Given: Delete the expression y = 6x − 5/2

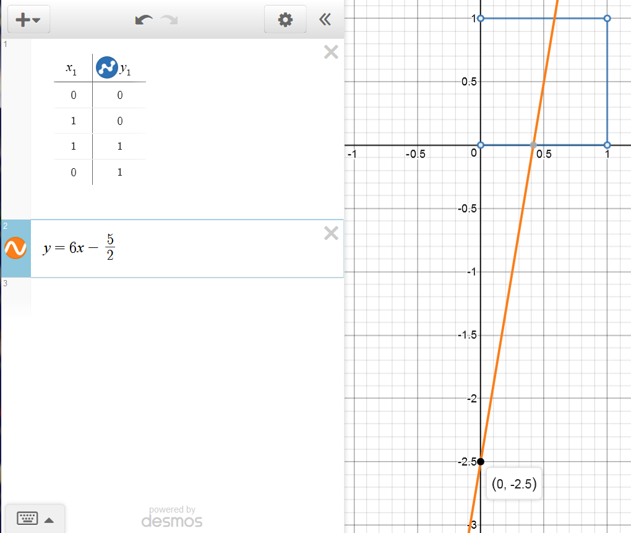Looking at the screenshot, I should (x=331, y=233).
